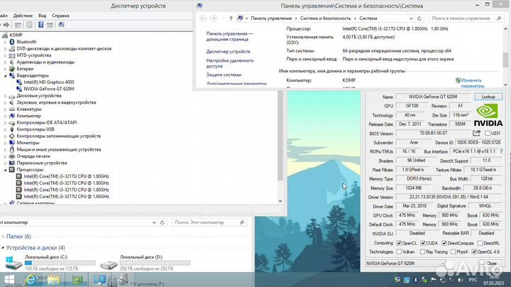
Task: Click the Close button in GPU-Z
Action: (492, 263)
